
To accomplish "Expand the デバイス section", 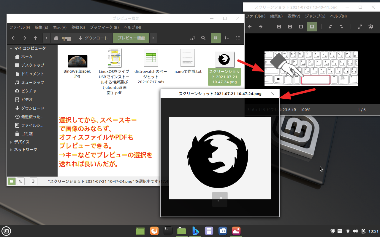I will tap(11, 142).
